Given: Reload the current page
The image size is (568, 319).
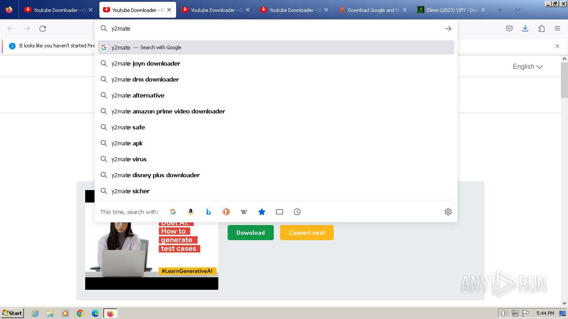Looking at the screenshot, I should [x=43, y=28].
